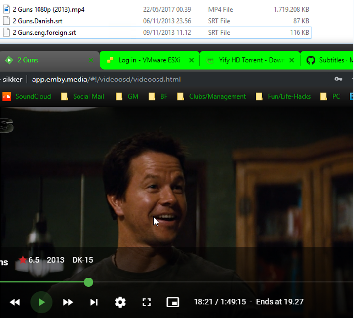Screen dimensions: 354x318
Task: Click the green seek slider handle
Action: tap(88, 282)
